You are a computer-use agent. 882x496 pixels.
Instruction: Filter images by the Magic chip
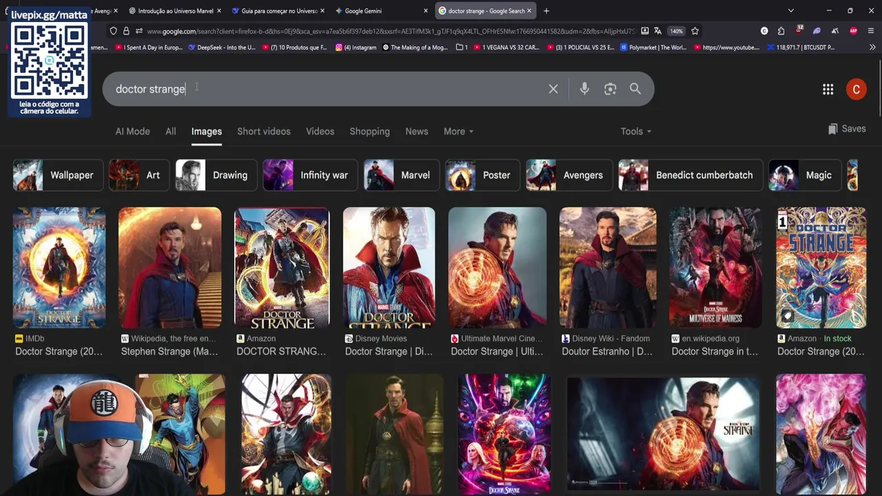point(805,175)
